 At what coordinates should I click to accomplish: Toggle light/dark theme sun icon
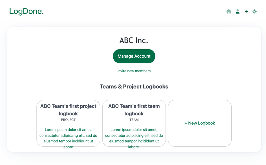(254, 12)
